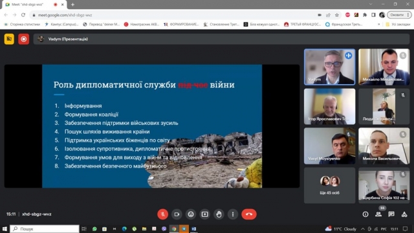Select Люда's video tile
414x233 pixels.
tap(384, 106)
